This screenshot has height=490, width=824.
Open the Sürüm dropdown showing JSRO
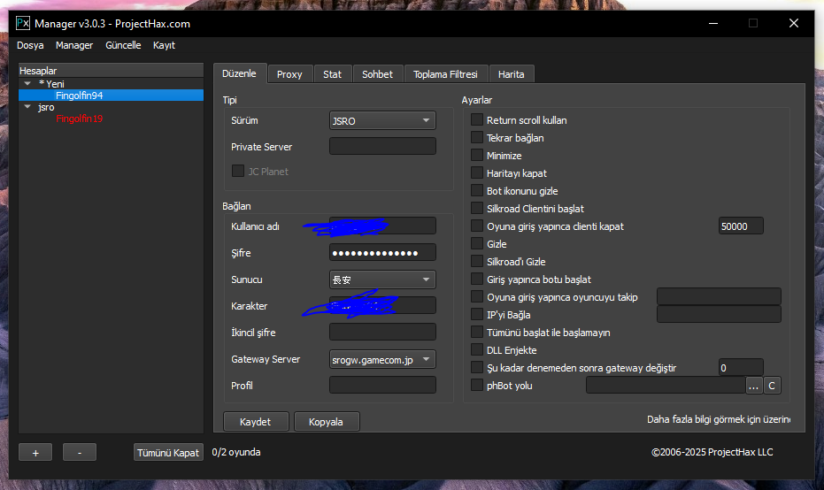coord(382,120)
